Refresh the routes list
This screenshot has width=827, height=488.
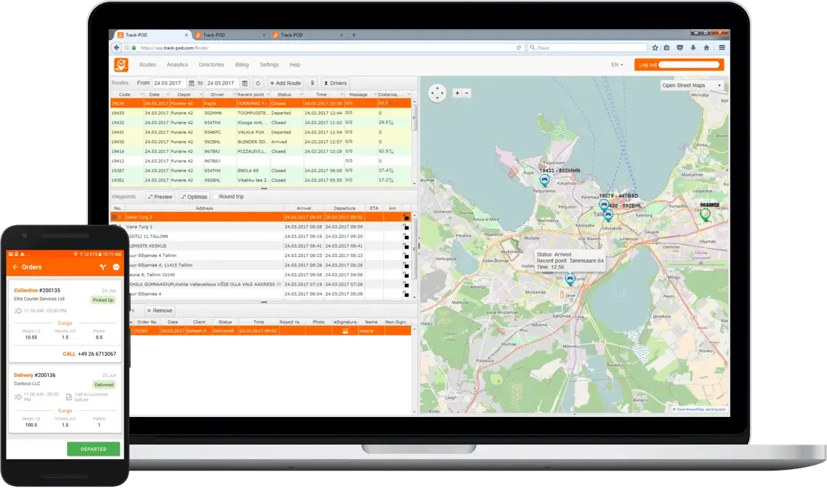coord(258,84)
